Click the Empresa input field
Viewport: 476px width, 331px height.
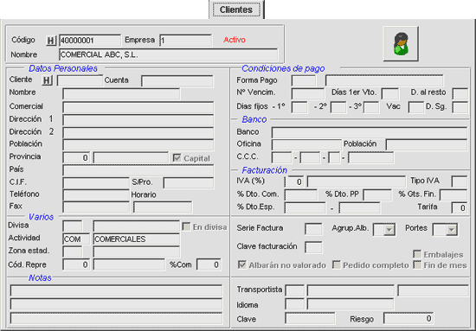pyautogui.click(x=186, y=41)
